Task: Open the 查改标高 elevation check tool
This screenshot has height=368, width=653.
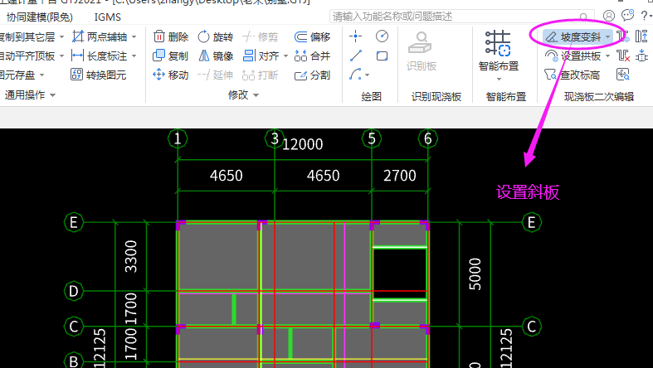Action: click(x=573, y=75)
